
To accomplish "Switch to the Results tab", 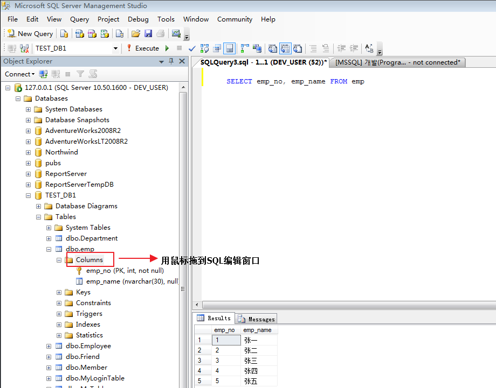I will coord(215,318).
